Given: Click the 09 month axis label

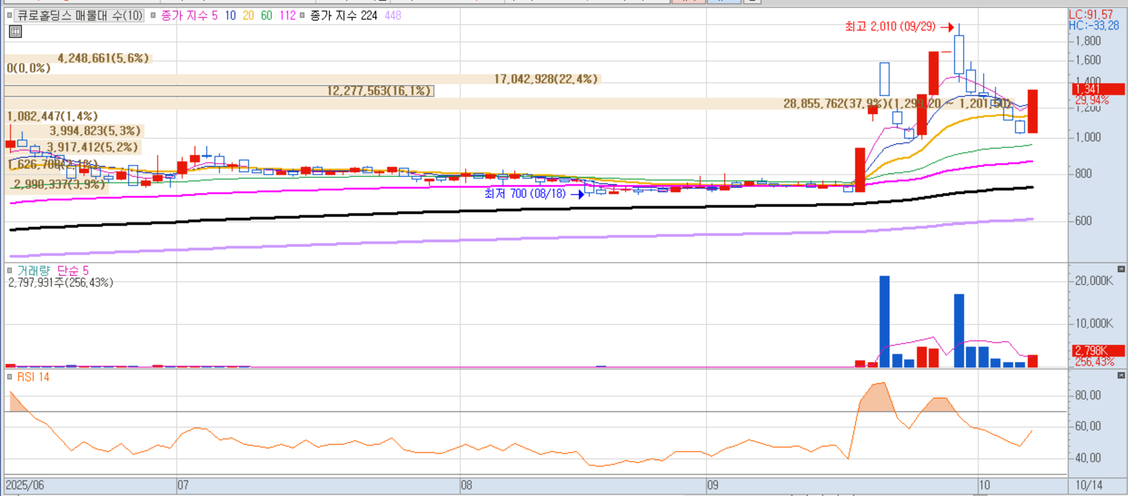Looking at the screenshot, I should click(712, 485).
